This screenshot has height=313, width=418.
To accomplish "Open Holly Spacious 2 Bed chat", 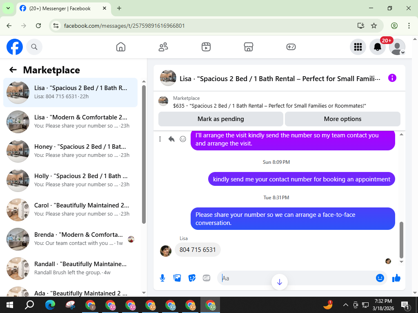I will pos(70,180).
